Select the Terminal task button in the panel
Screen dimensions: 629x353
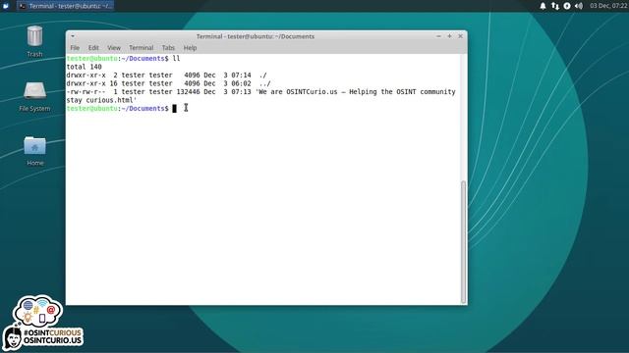point(66,6)
